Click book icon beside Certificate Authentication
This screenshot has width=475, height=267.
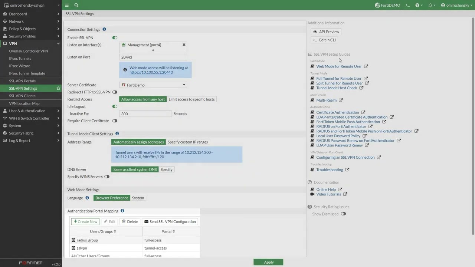tap(312, 112)
